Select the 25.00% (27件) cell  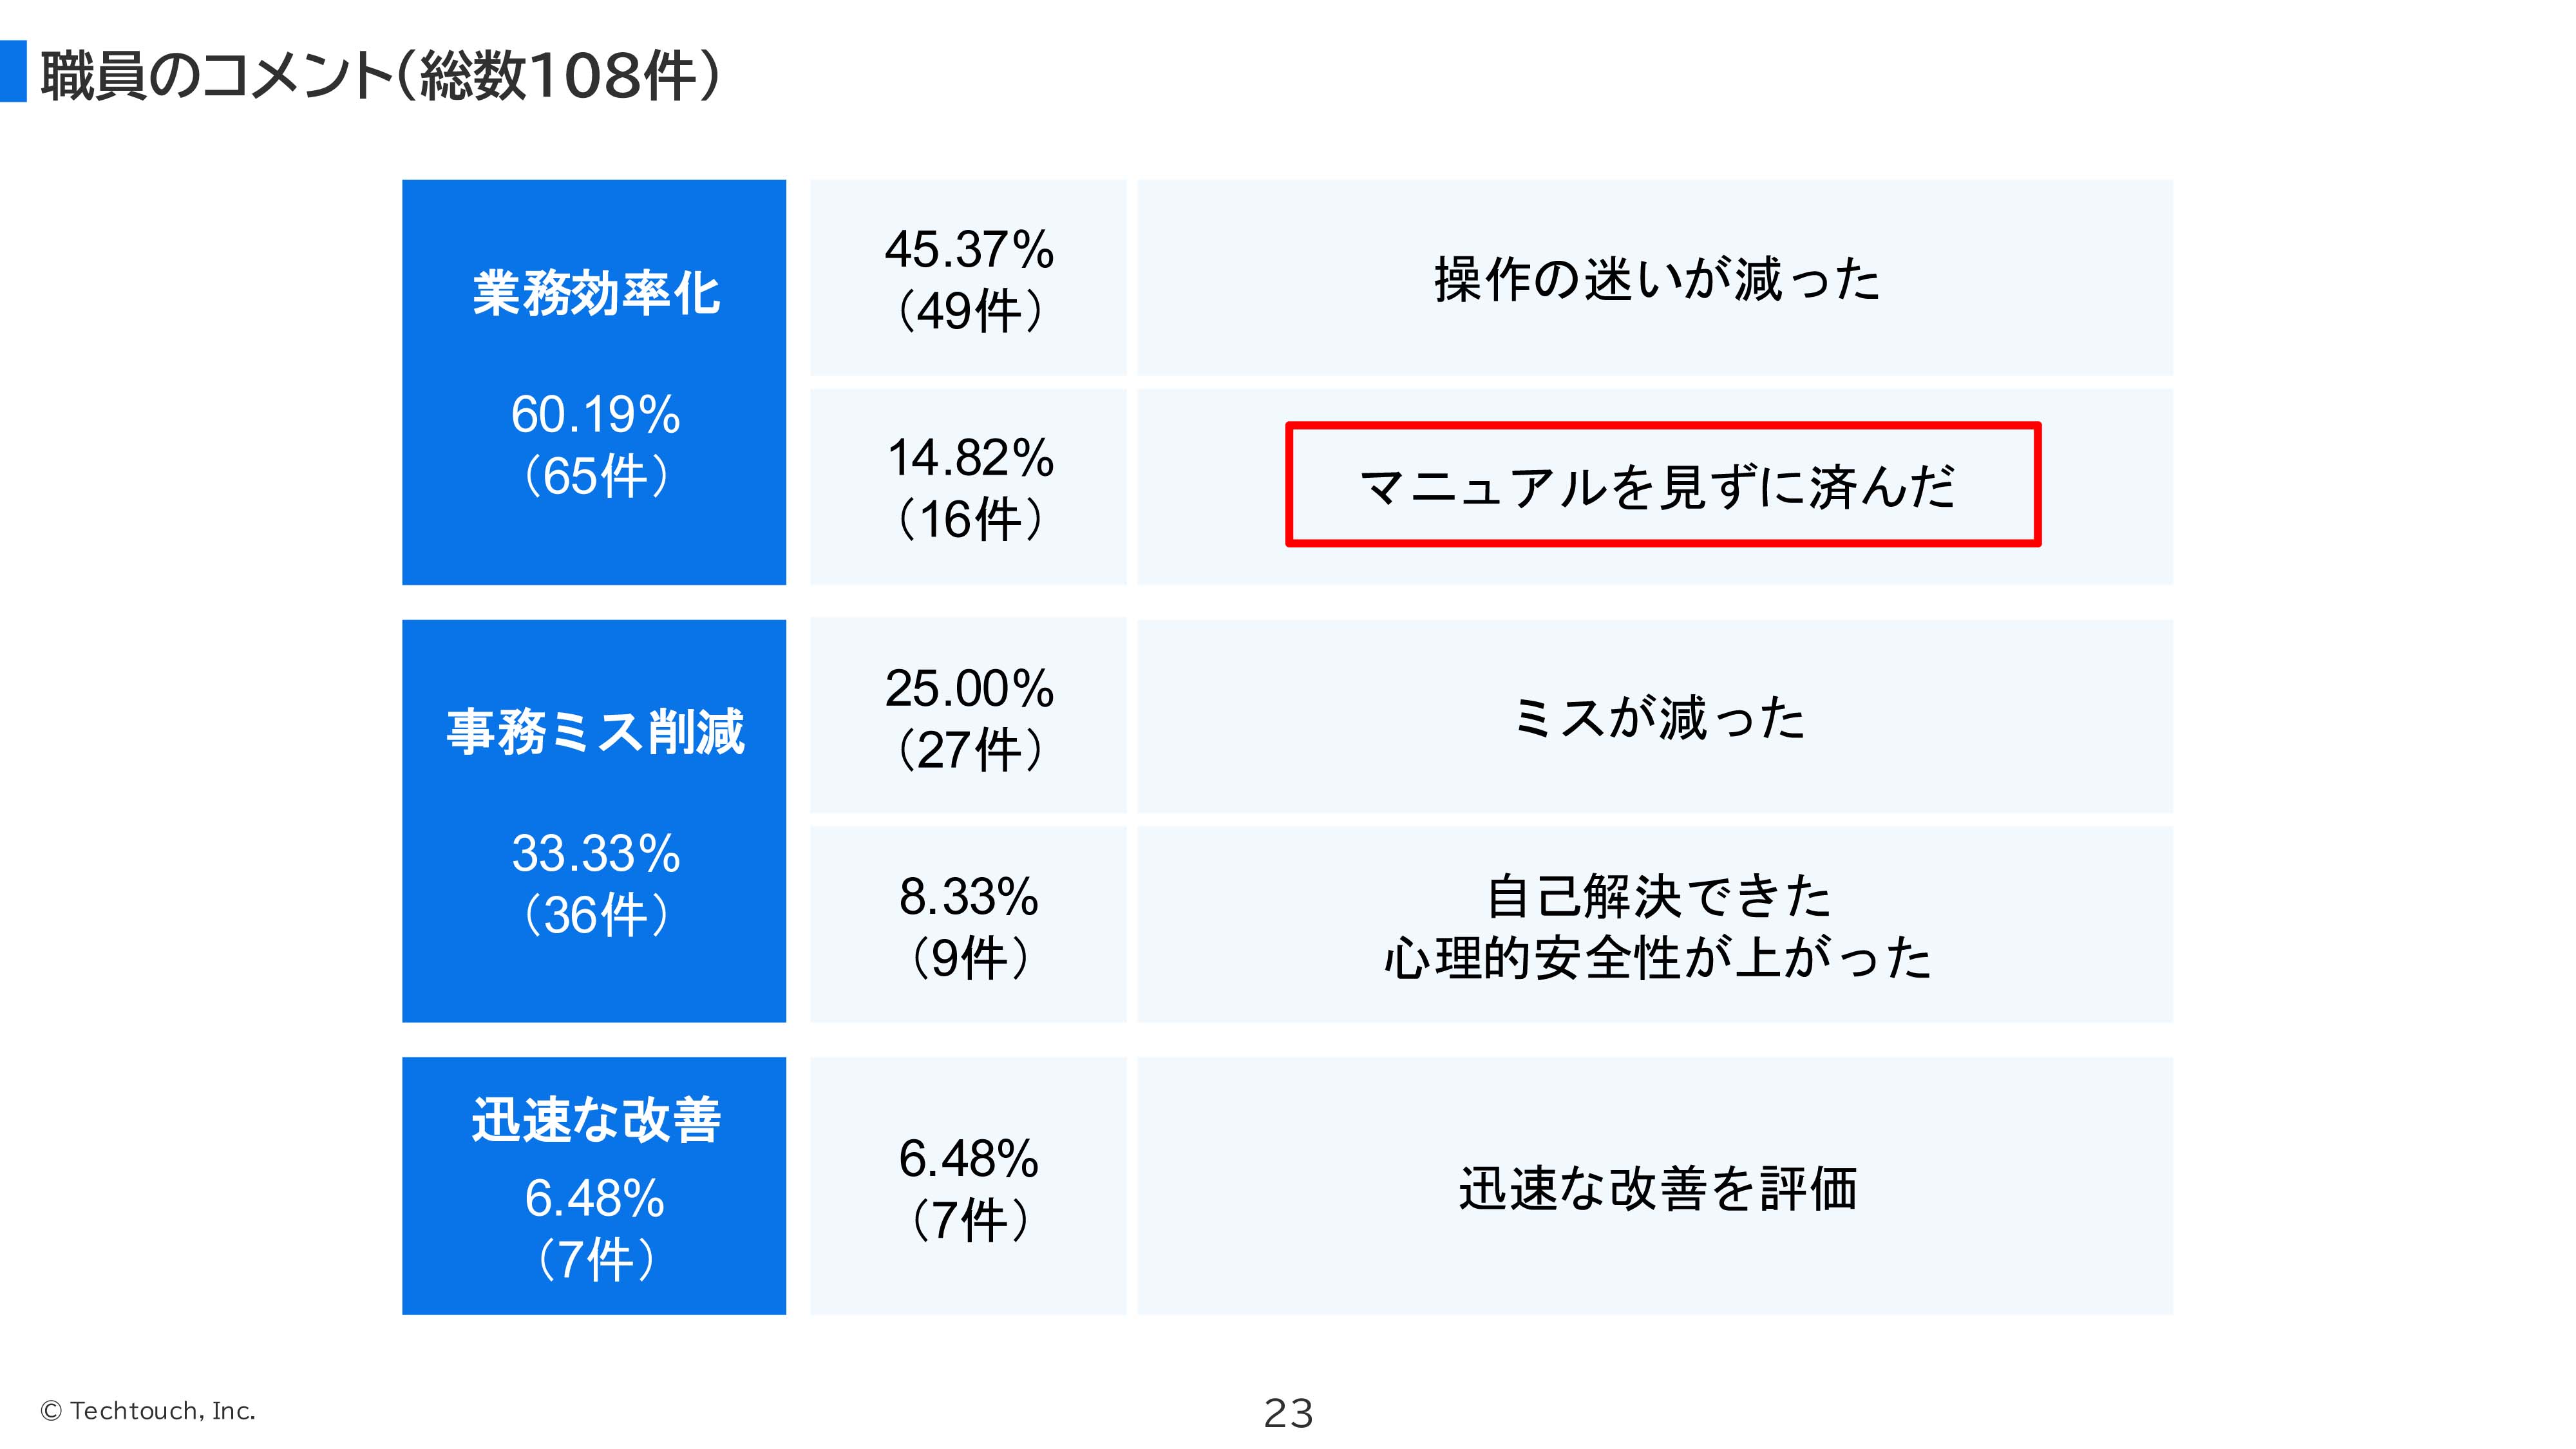pyautogui.click(x=968, y=718)
